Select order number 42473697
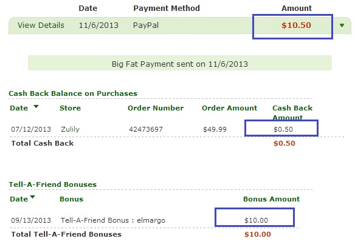This screenshot has height=250, width=355. pyautogui.click(x=146, y=129)
